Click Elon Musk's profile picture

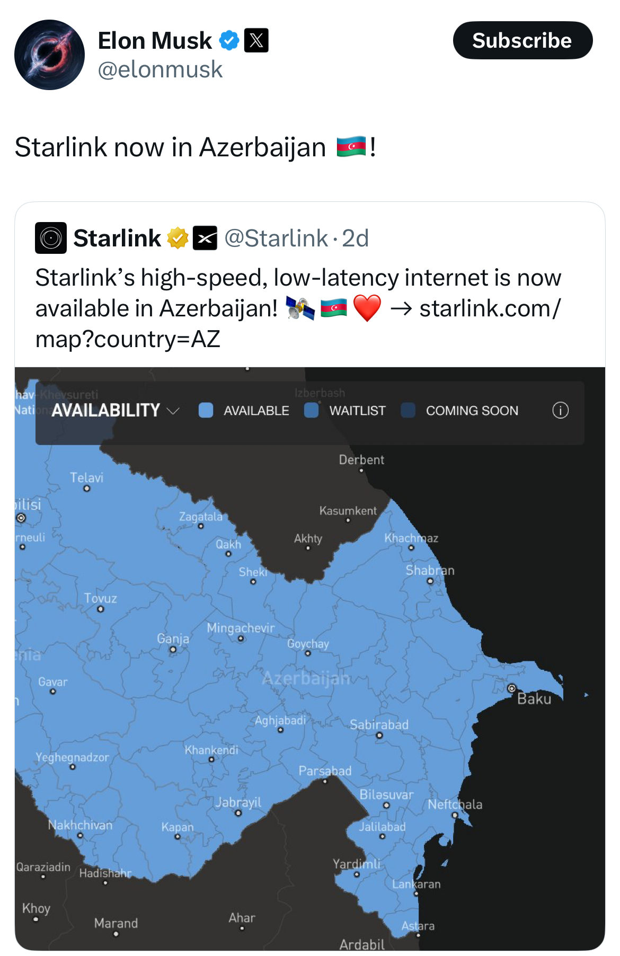[49, 55]
